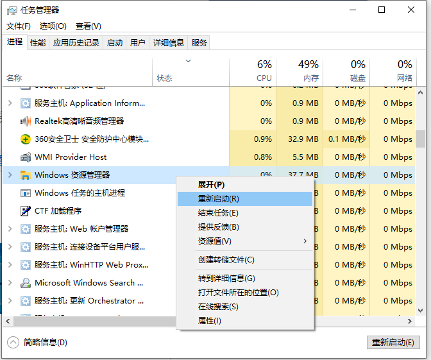Click the WMI Provider Host icon

26,157
